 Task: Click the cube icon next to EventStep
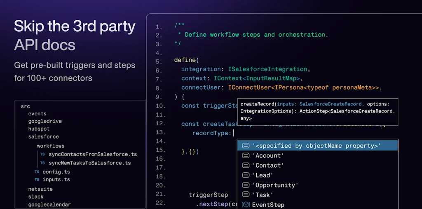[x=246, y=205]
